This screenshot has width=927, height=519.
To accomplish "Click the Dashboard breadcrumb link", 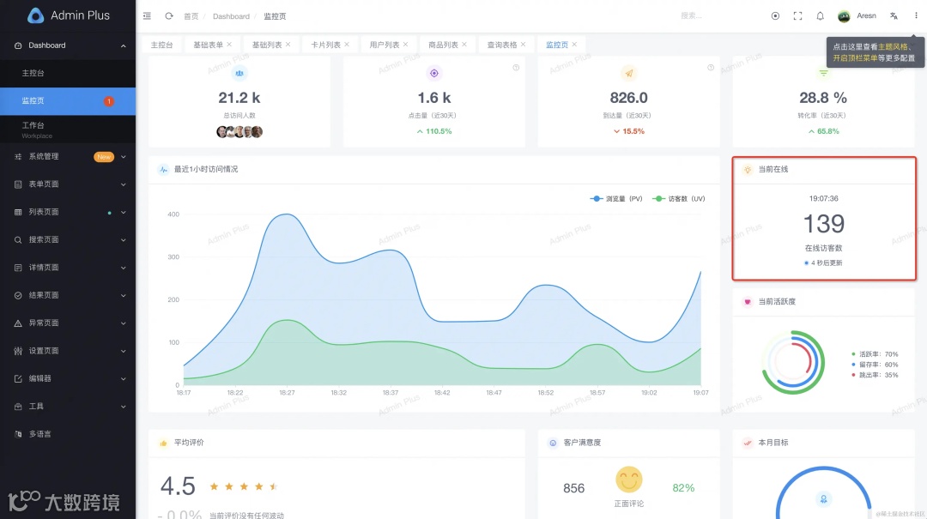I will point(231,16).
